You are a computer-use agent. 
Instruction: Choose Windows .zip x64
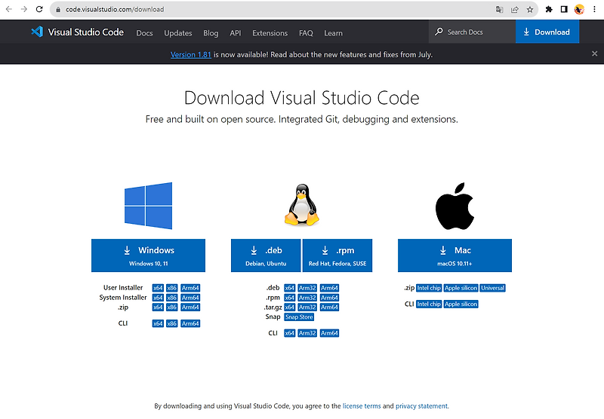pyautogui.click(x=158, y=307)
